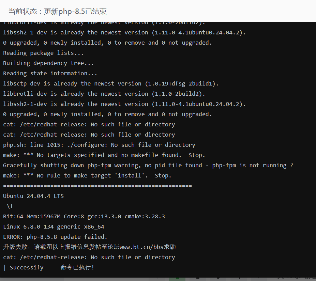Click the 'Building dependency tree...' line

pyautogui.click(x=48, y=63)
